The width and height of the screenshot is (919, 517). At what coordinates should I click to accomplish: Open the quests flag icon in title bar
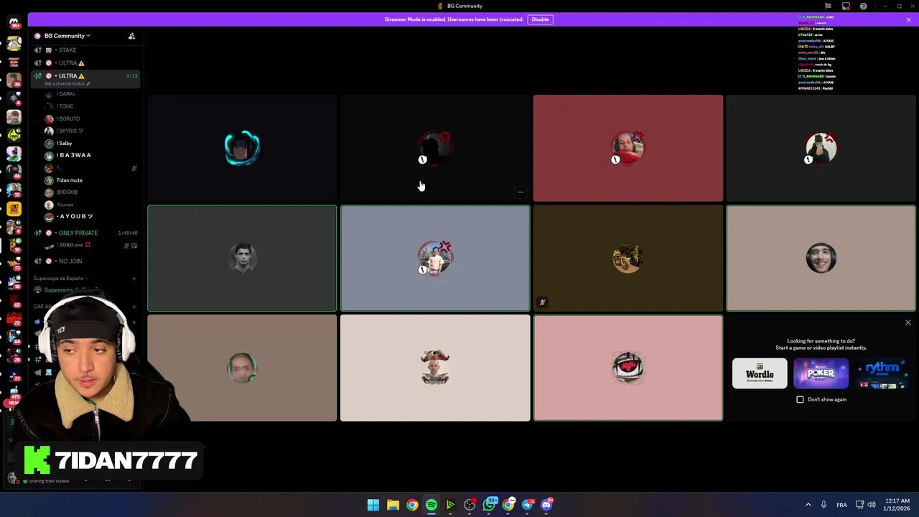pyautogui.click(x=828, y=6)
